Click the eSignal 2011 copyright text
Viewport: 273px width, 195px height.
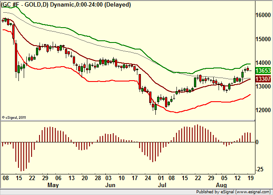click(14, 117)
